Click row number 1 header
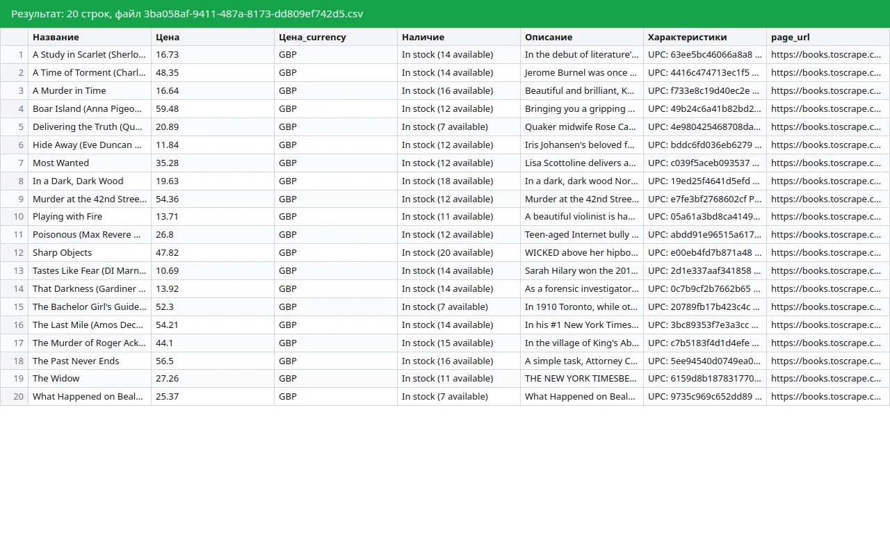This screenshot has height=556, width=890. tap(14, 55)
